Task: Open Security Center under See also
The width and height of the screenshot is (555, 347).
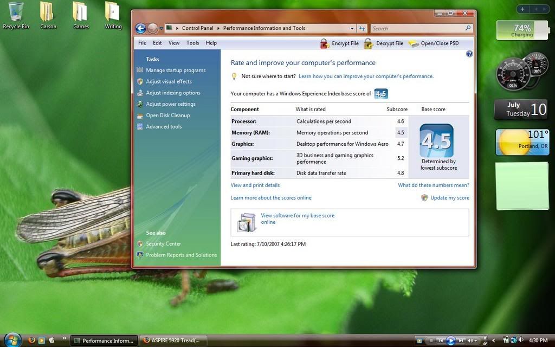Action: point(163,244)
